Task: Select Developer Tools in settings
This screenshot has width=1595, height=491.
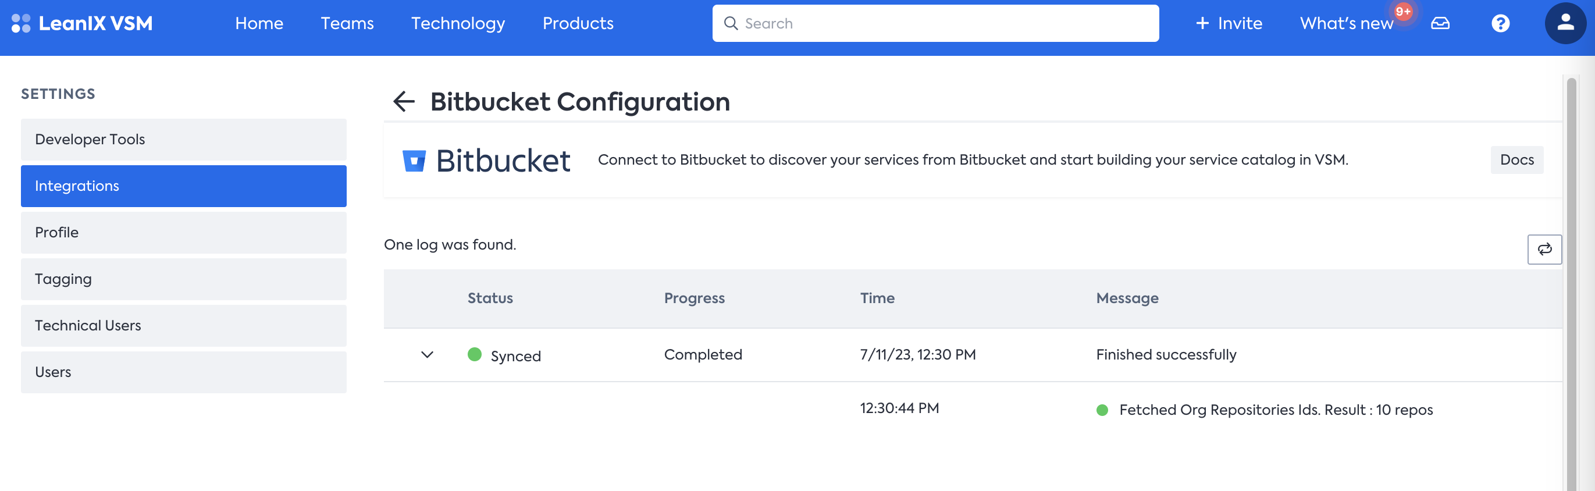Action: click(x=183, y=139)
